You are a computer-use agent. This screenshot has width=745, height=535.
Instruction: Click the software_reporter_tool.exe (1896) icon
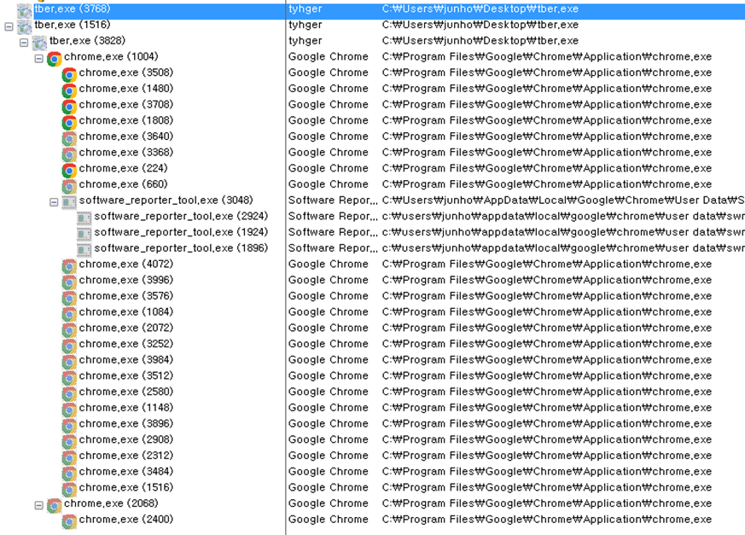coord(84,250)
